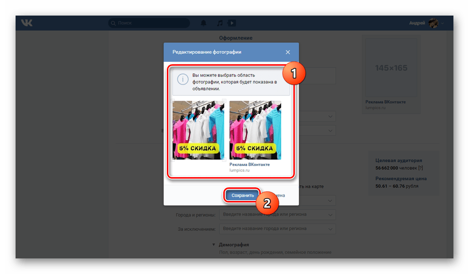The width and height of the screenshot is (469, 274).
Task: Click the VK logo in the header
Action: click(x=27, y=23)
